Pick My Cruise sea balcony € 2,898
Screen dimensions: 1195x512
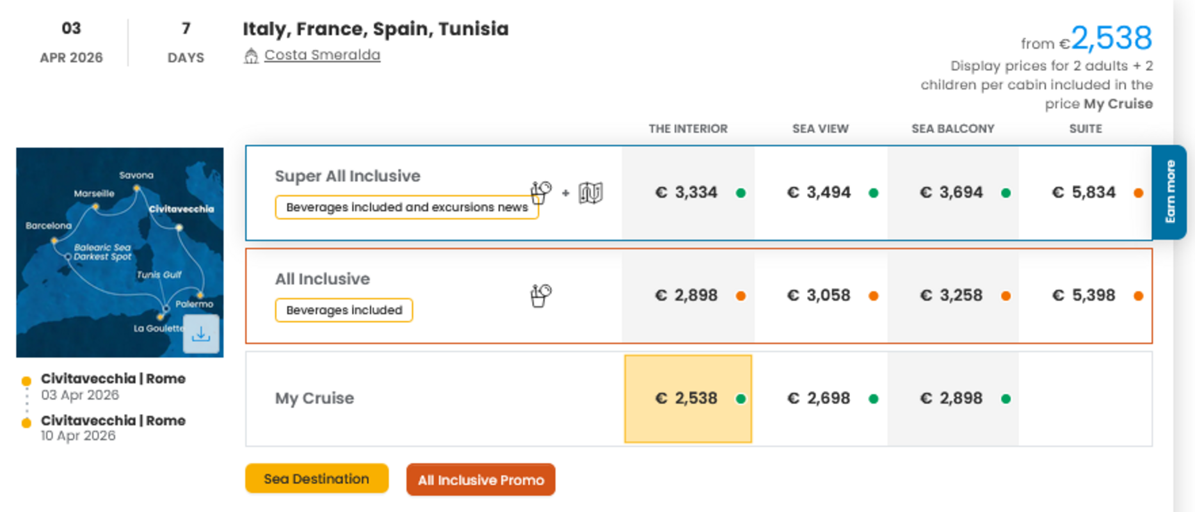(951, 399)
